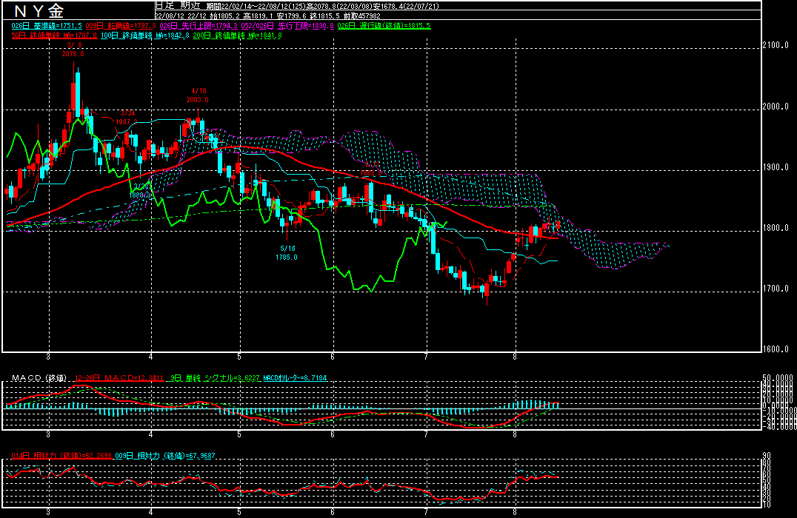Select the 100日 終値単純 MA=1842.8 legend
Viewport: 797px width, 518px height.
click(x=145, y=36)
